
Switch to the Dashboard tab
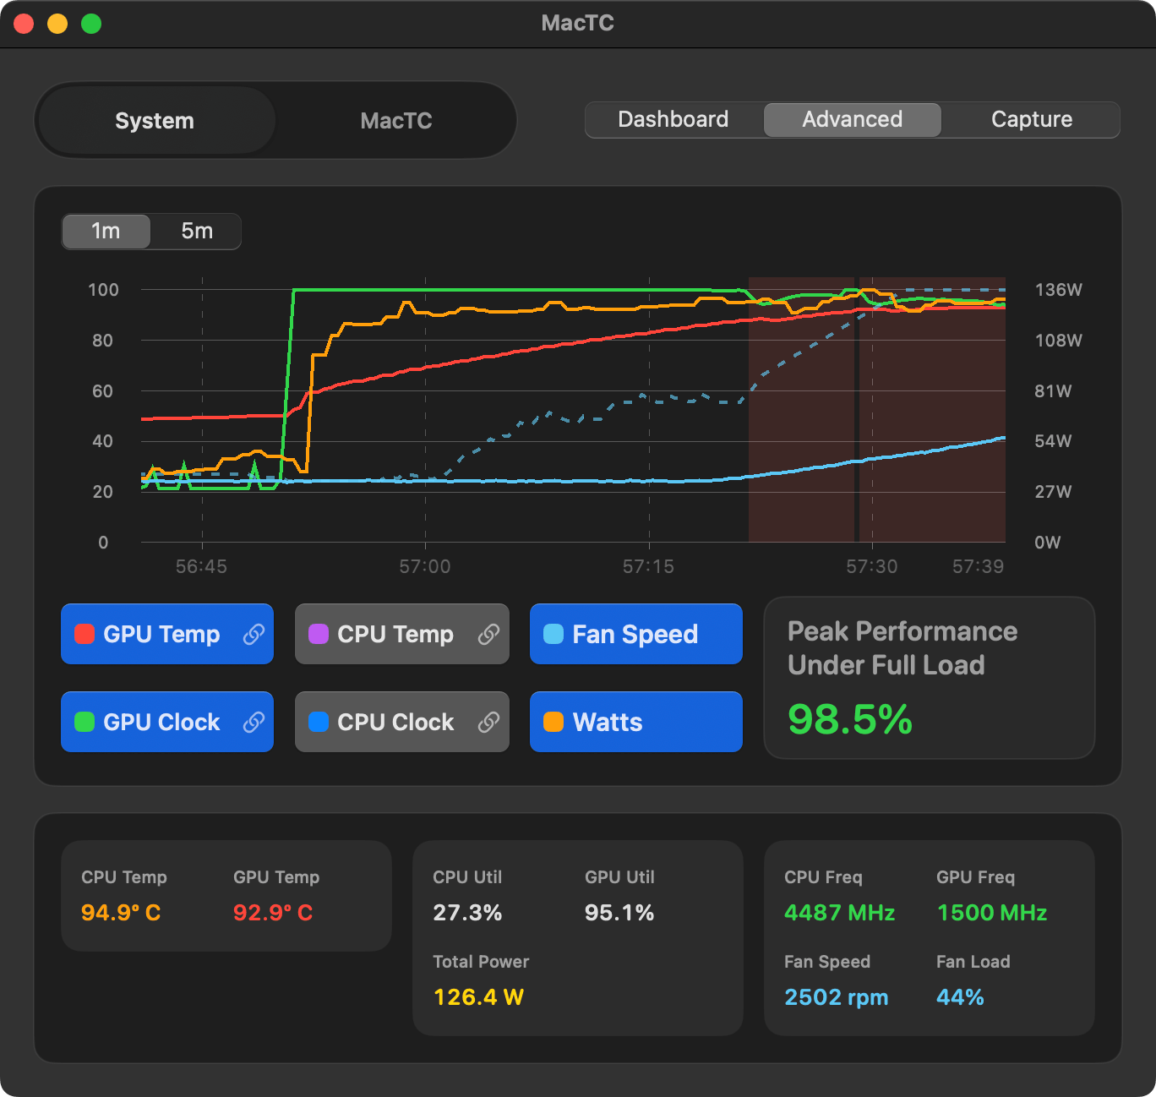coord(673,120)
